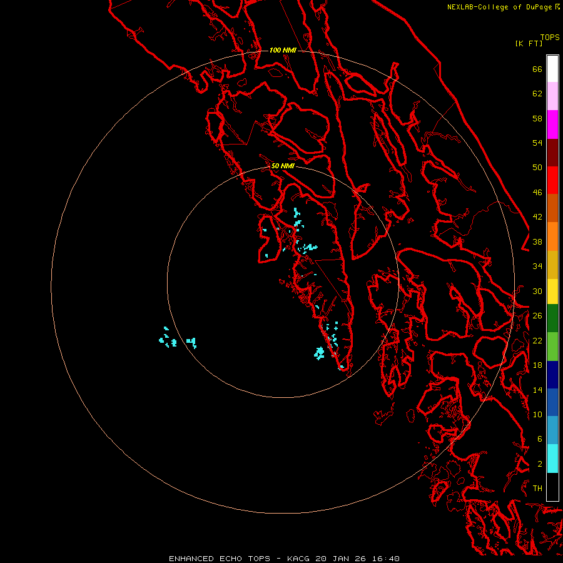Click the magenta 58 K FT swatch
Viewport: 563px width, 563px height.
552,124
